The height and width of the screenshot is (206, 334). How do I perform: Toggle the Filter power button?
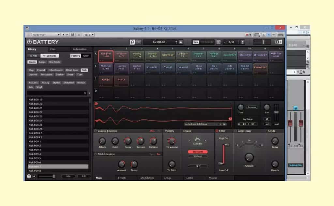click(x=217, y=131)
